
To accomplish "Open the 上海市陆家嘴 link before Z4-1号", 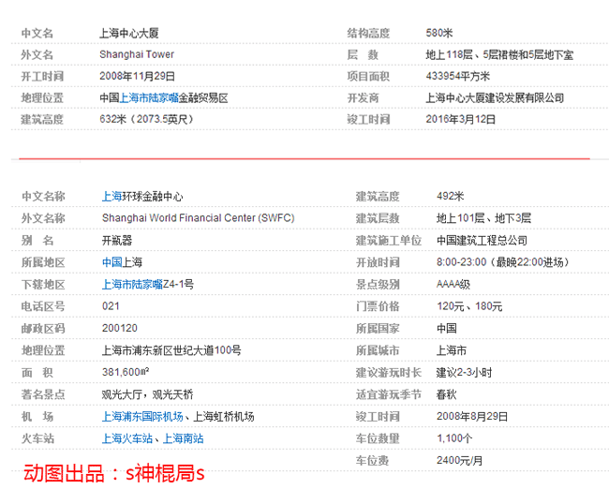I will (132, 285).
